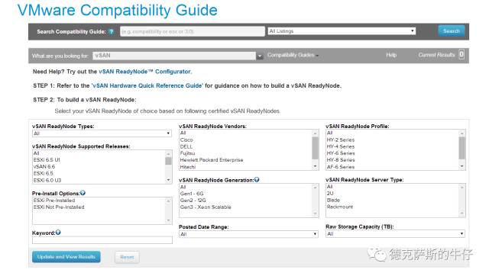Click down arrow of Vendors list scrollbar
This screenshot has width=489, height=276.
click(x=315, y=166)
